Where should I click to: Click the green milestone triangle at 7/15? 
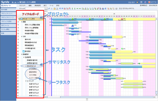tap(73, 19)
